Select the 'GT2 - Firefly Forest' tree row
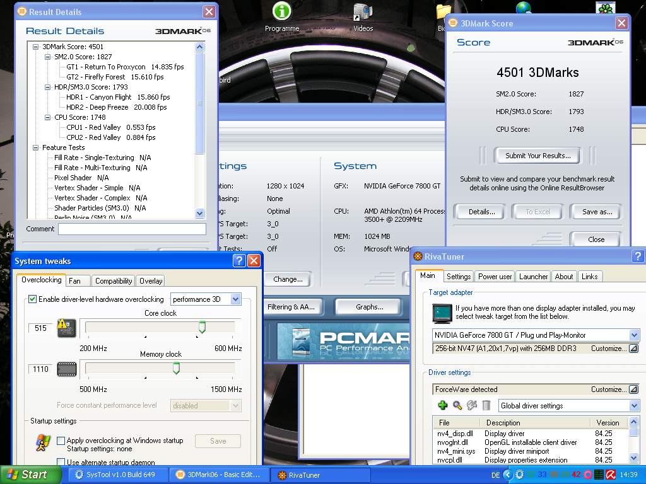 click(115, 77)
